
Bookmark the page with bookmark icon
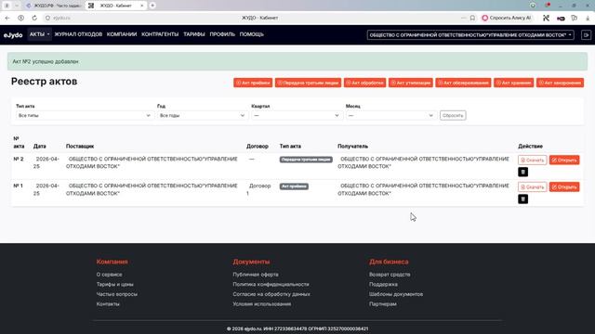[472, 18]
